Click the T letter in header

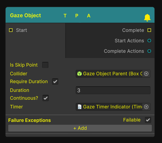coord(65,16)
